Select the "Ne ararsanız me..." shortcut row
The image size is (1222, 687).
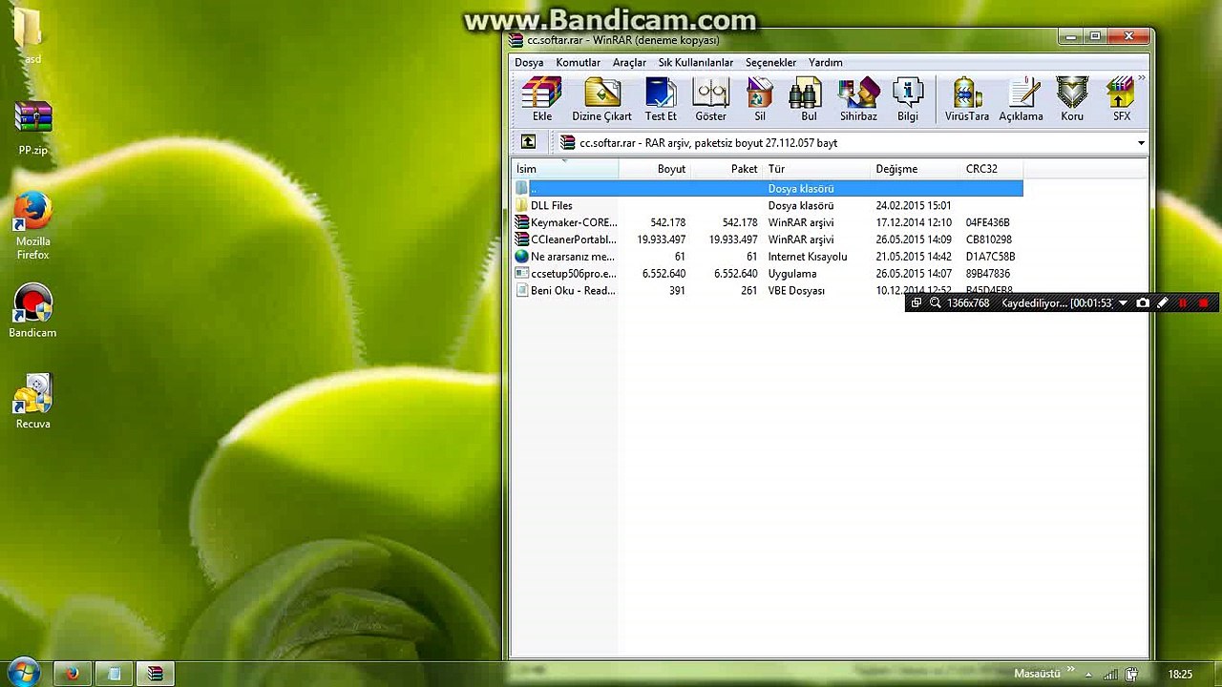point(768,257)
